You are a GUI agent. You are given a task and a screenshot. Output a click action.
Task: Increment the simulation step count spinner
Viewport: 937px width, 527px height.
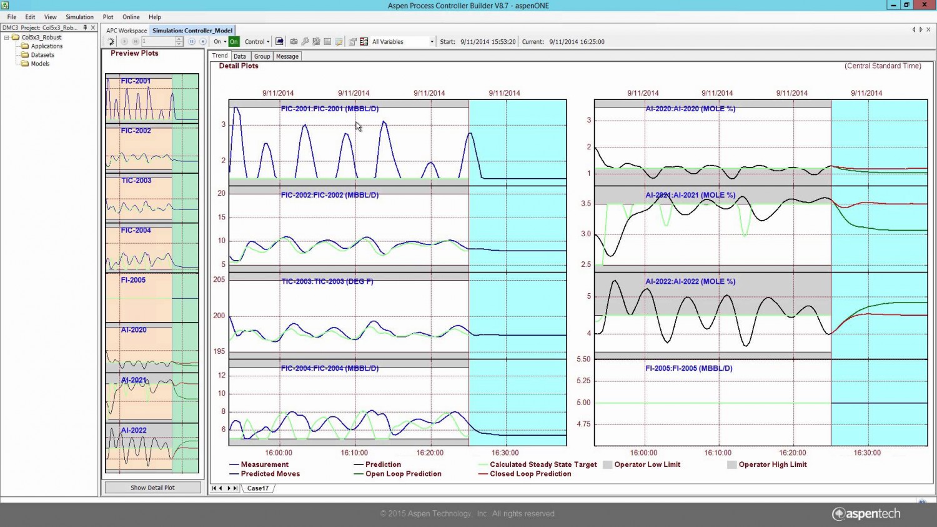(179, 39)
